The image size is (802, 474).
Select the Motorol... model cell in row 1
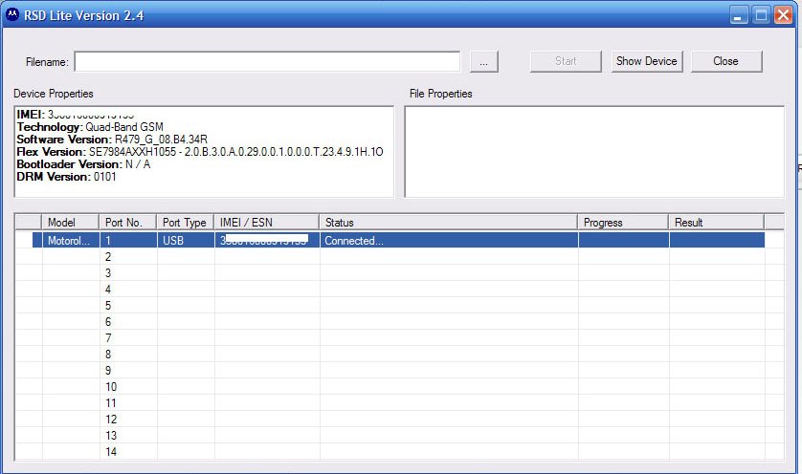tap(71, 241)
